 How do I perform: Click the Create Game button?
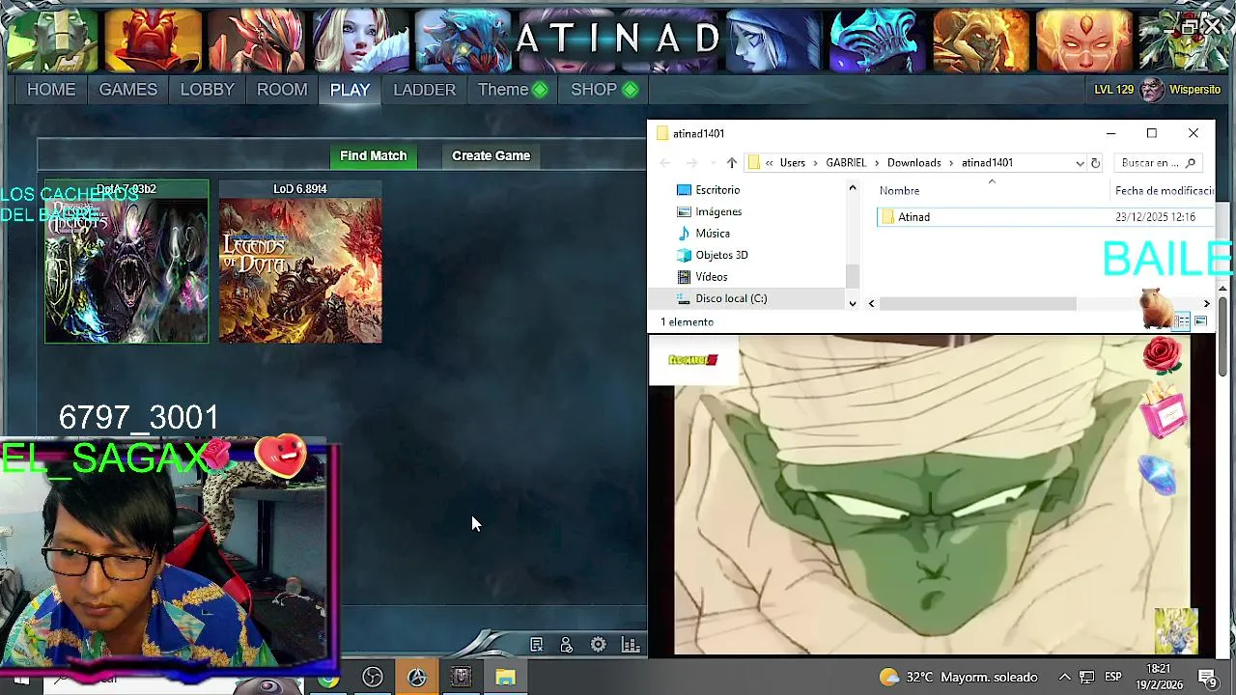click(x=492, y=155)
